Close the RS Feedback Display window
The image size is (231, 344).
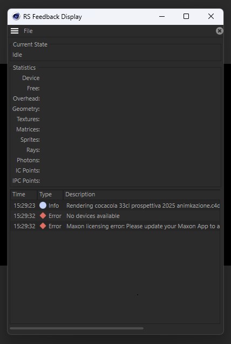(211, 16)
